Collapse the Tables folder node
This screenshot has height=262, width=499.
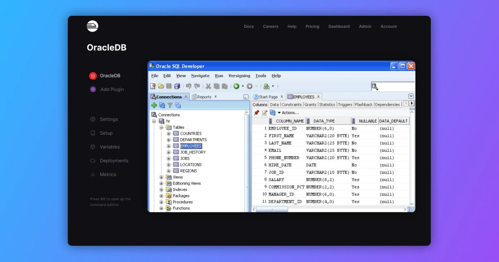(161, 127)
